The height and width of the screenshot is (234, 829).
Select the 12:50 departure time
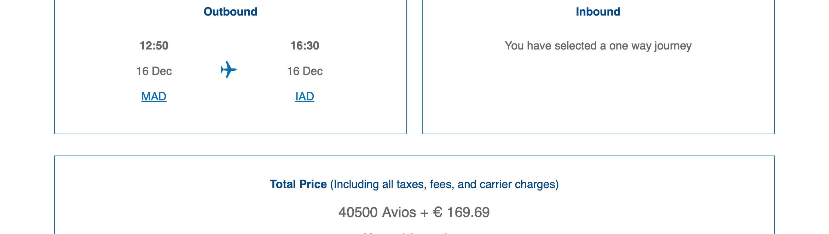(x=154, y=46)
